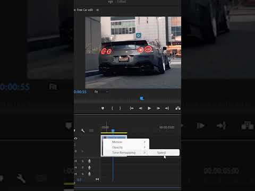Click Go to Out point button

point(167,108)
